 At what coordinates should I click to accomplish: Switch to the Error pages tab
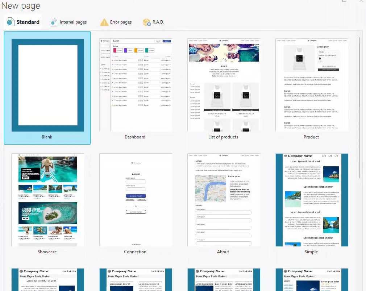click(120, 22)
